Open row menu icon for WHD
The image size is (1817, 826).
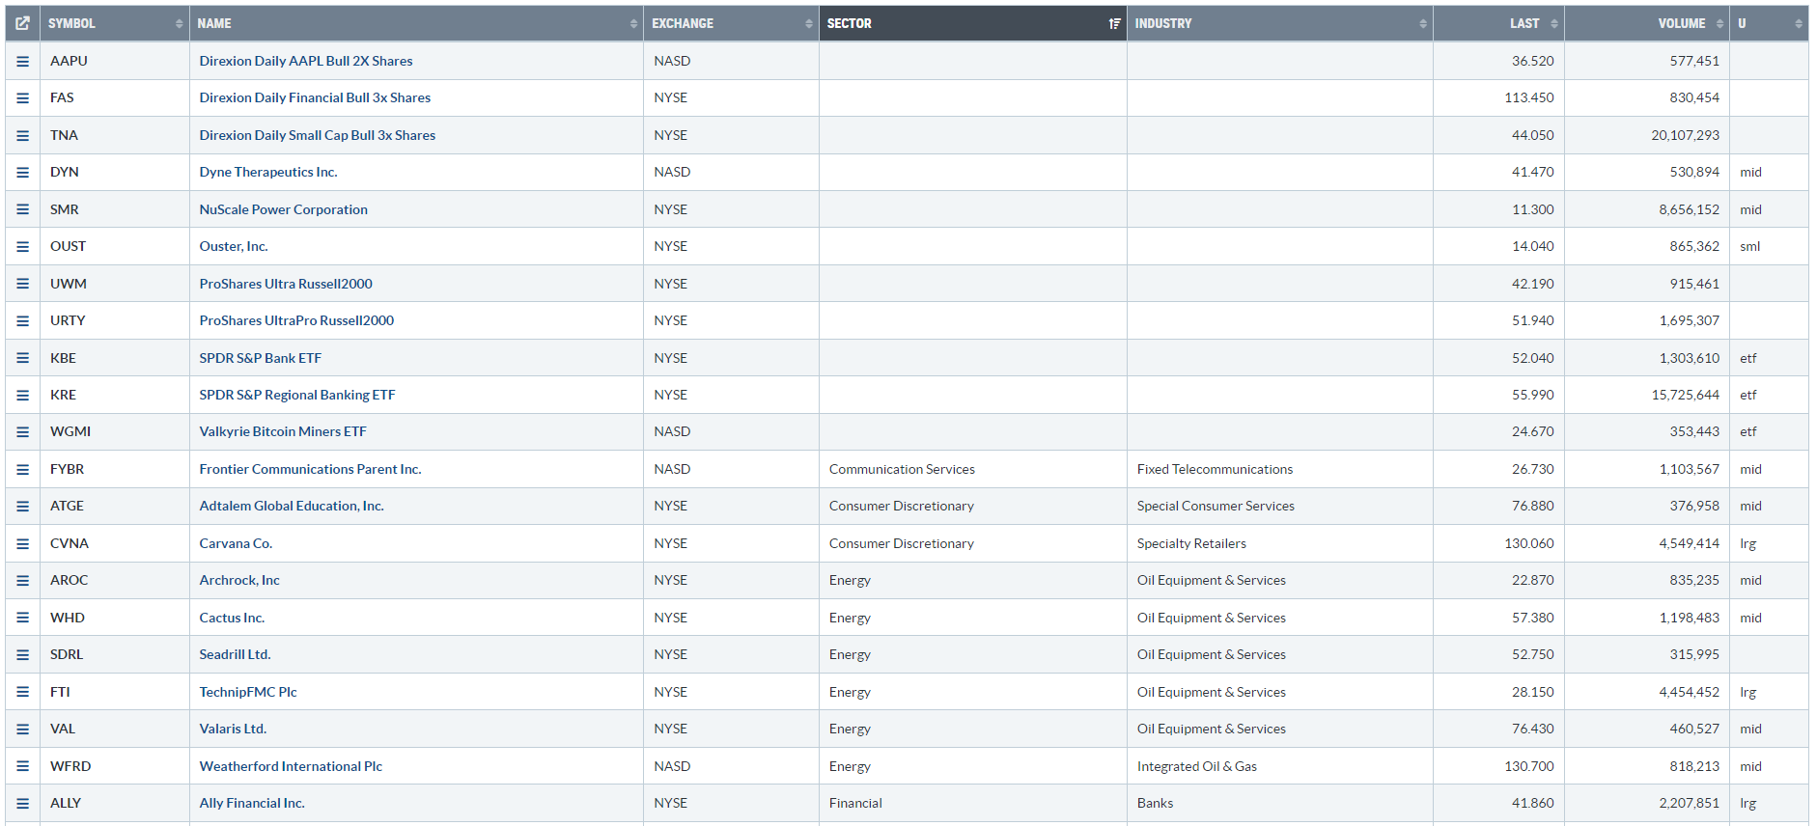click(22, 619)
